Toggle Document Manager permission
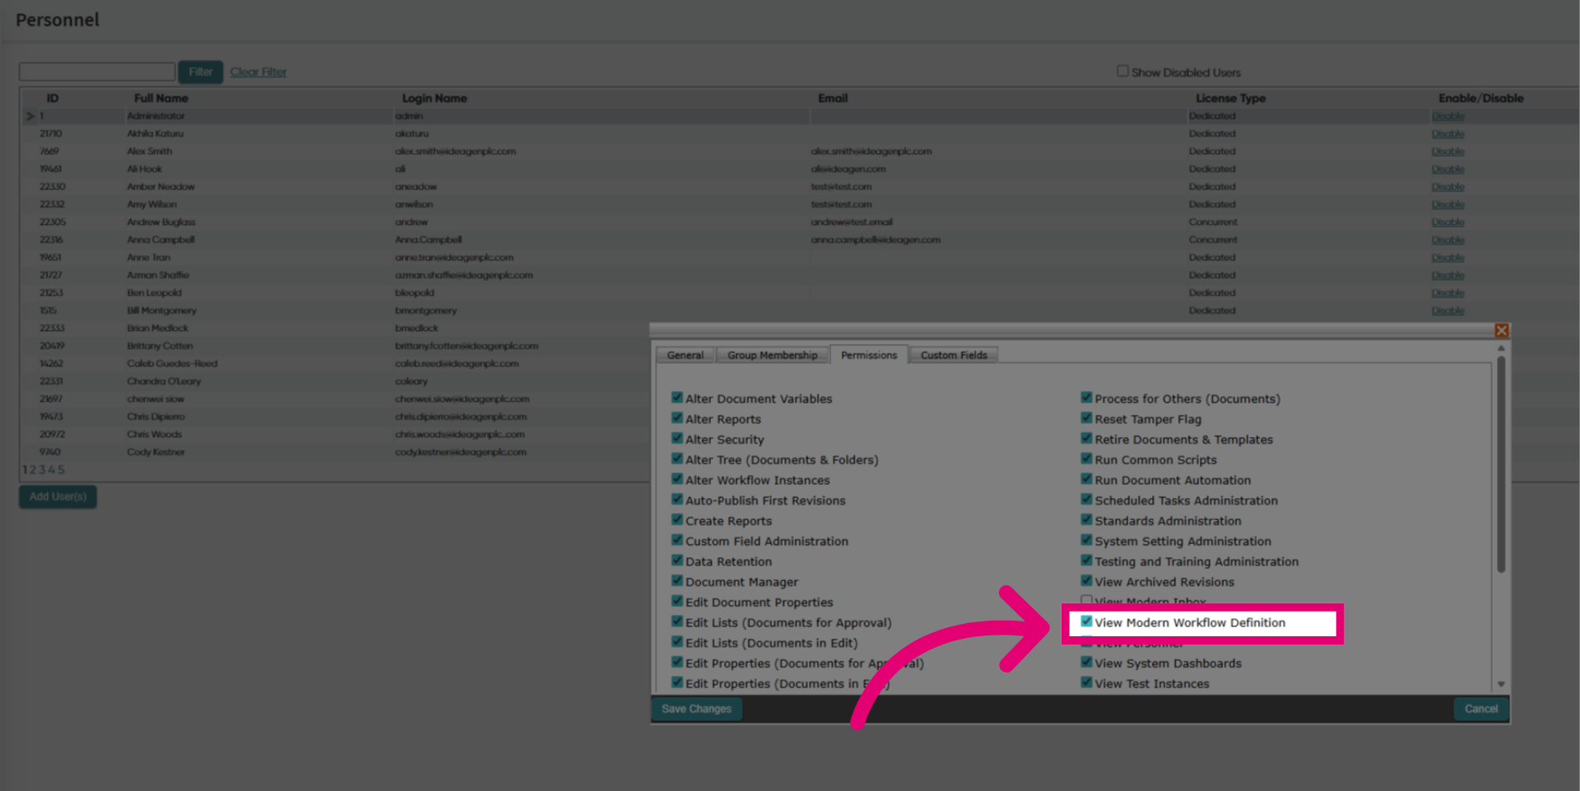 [x=677, y=581]
